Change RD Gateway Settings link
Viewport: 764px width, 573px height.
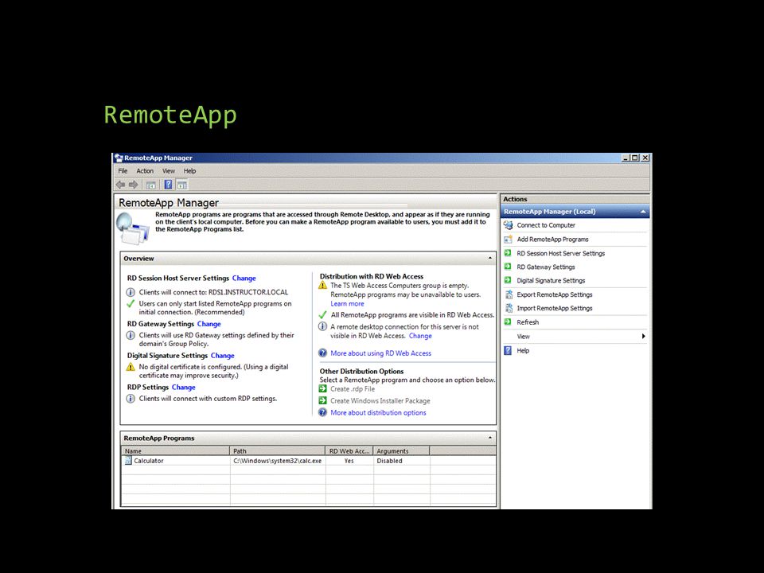pyautogui.click(x=209, y=324)
